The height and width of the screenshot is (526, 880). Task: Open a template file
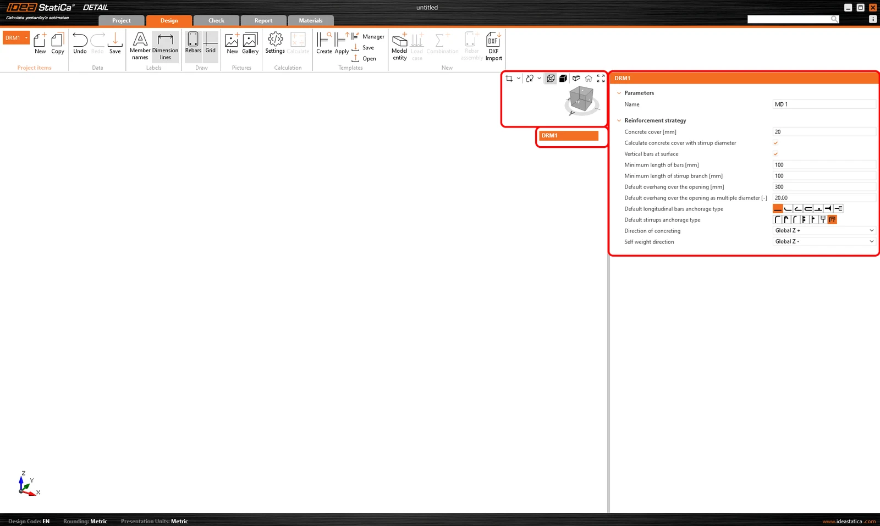[x=364, y=58]
